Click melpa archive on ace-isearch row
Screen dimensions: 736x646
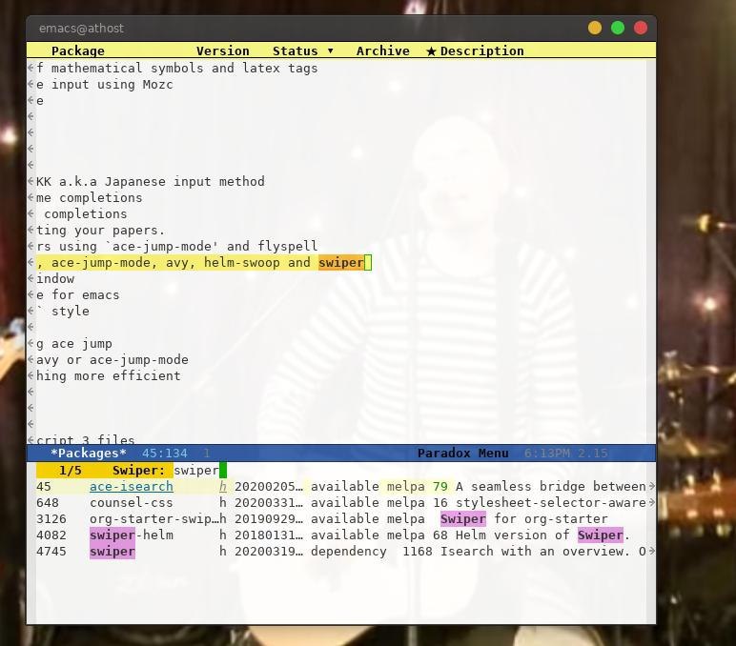(x=405, y=487)
